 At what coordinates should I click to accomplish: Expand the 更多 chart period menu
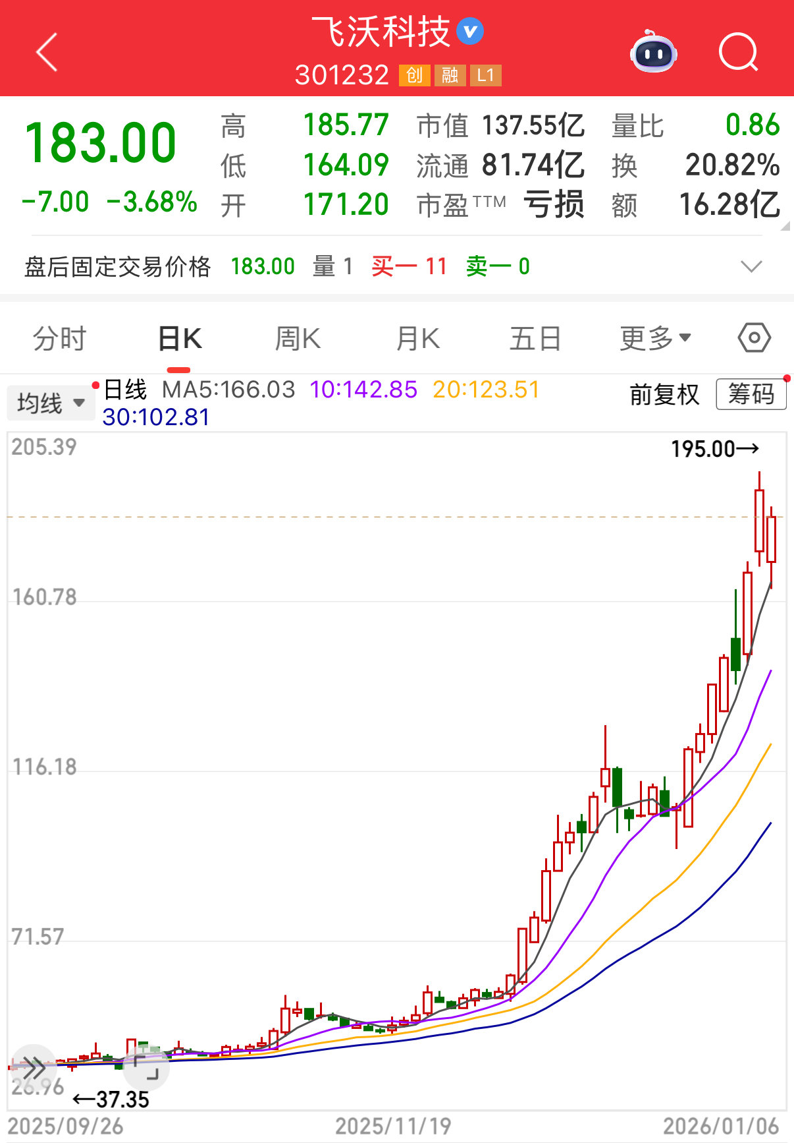[x=654, y=339]
